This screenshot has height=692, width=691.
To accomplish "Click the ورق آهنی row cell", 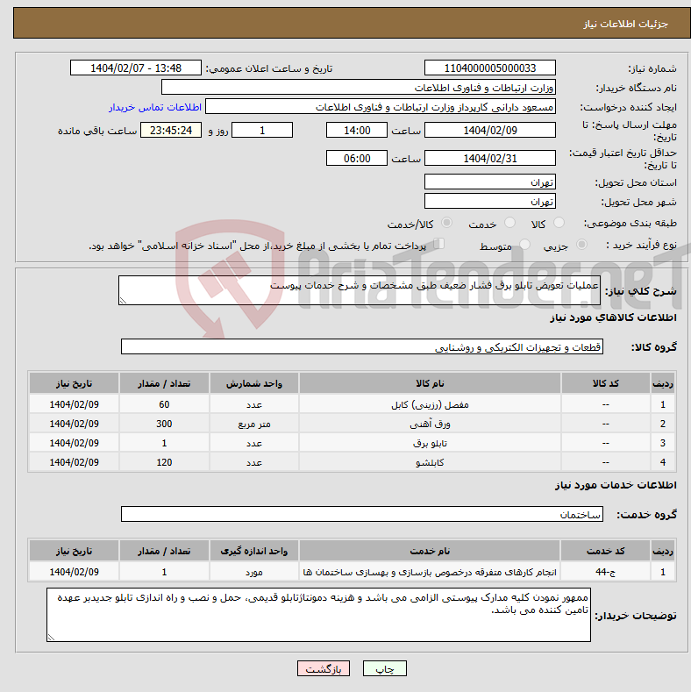I will click(x=430, y=424).
